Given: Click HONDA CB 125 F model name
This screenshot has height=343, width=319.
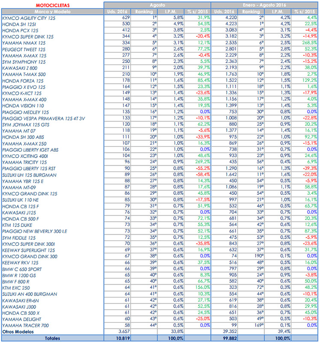Looking at the screenshot, I should point(21,206).
